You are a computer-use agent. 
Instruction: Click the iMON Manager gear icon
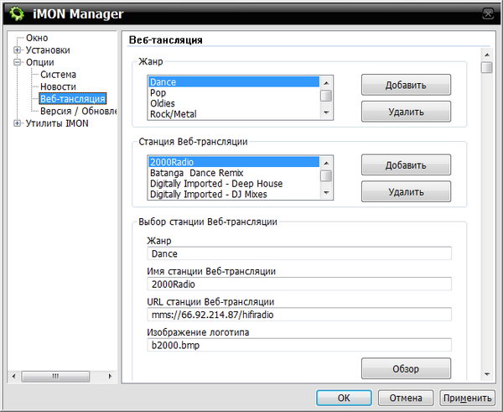(x=17, y=13)
